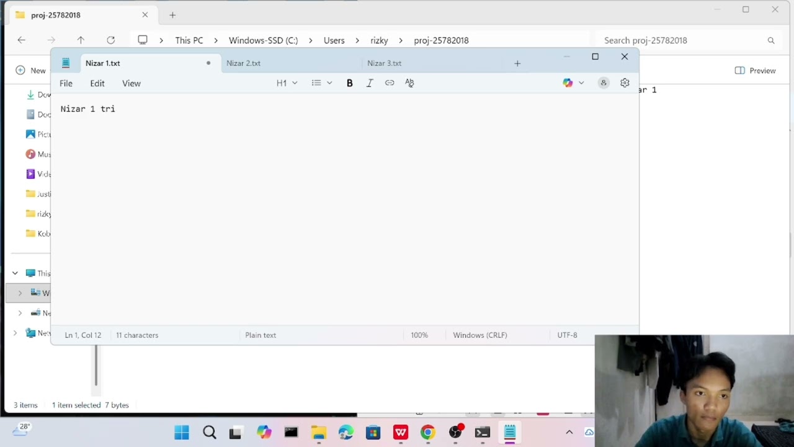
Task: Open Terminal from the taskbar
Action: pyautogui.click(x=483, y=432)
